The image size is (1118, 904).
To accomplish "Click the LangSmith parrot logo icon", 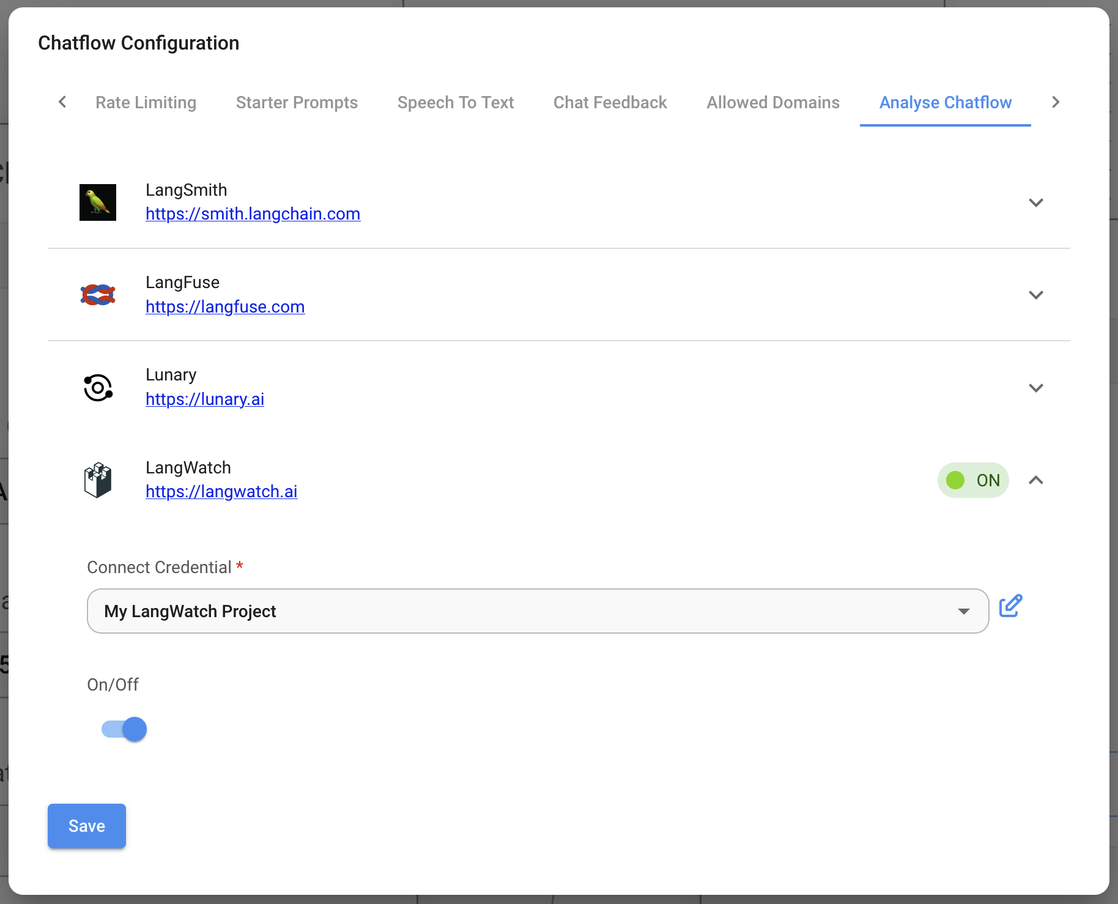I will [98, 202].
